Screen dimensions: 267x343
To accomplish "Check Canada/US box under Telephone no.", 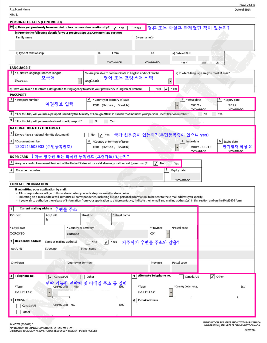I will [50, 277].
